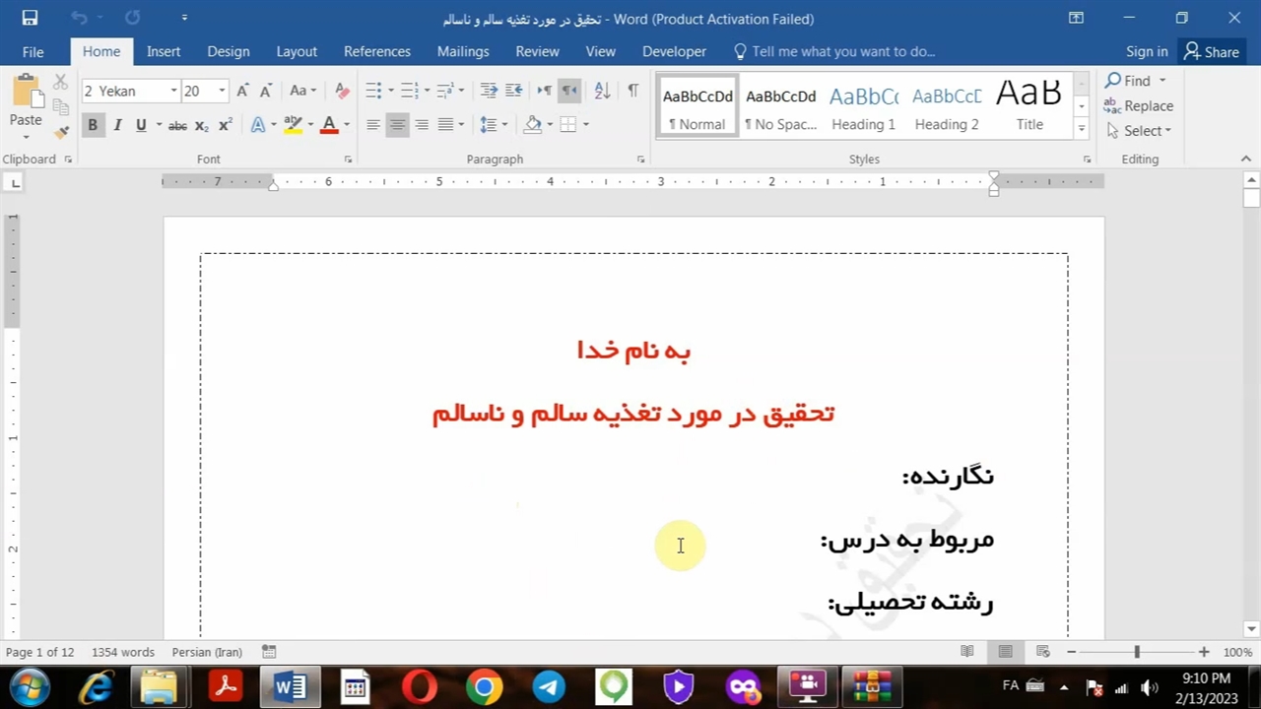Screen dimensions: 1261x709
Task: Open the References ribbon tab
Action: pos(376,51)
